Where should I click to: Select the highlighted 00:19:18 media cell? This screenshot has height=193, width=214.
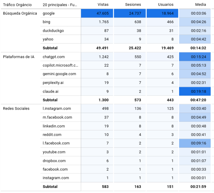pyautogui.click(x=196, y=91)
